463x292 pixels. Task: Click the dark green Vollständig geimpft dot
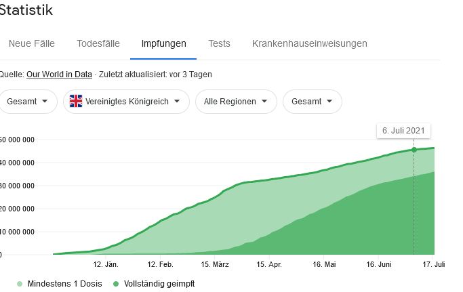[x=116, y=284]
